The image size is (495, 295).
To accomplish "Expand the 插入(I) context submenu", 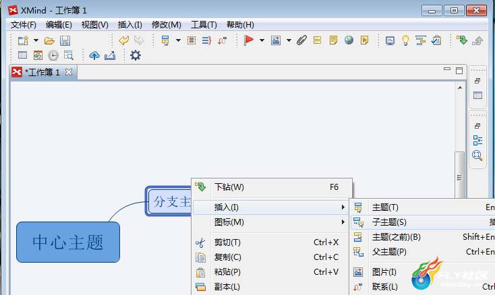I will click(x=270, y=207).
